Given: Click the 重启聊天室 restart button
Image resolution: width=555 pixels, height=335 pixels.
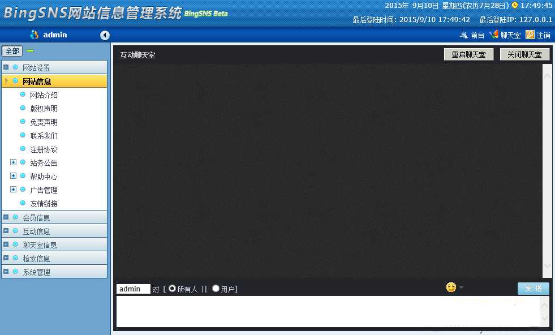Looking at the screenshot, I should tap(468, 54).
